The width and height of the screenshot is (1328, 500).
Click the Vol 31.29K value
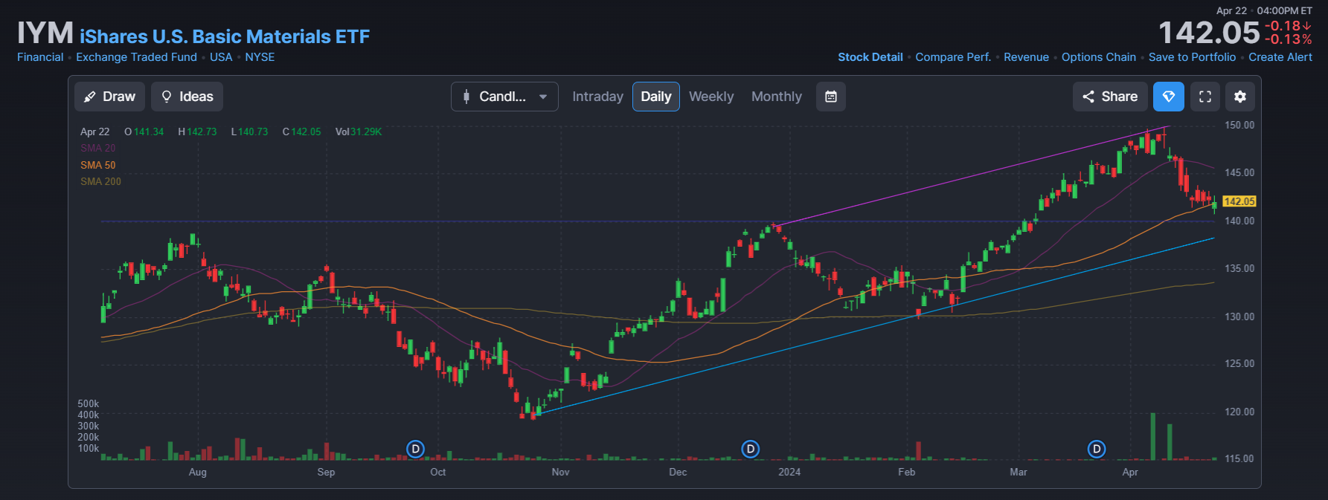coord(359,132)
